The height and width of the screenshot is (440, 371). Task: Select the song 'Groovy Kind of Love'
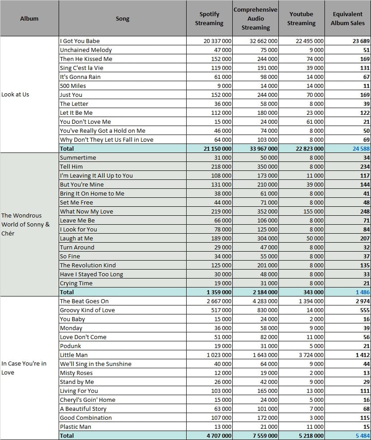pyautogui.click(x=87, y=310)
